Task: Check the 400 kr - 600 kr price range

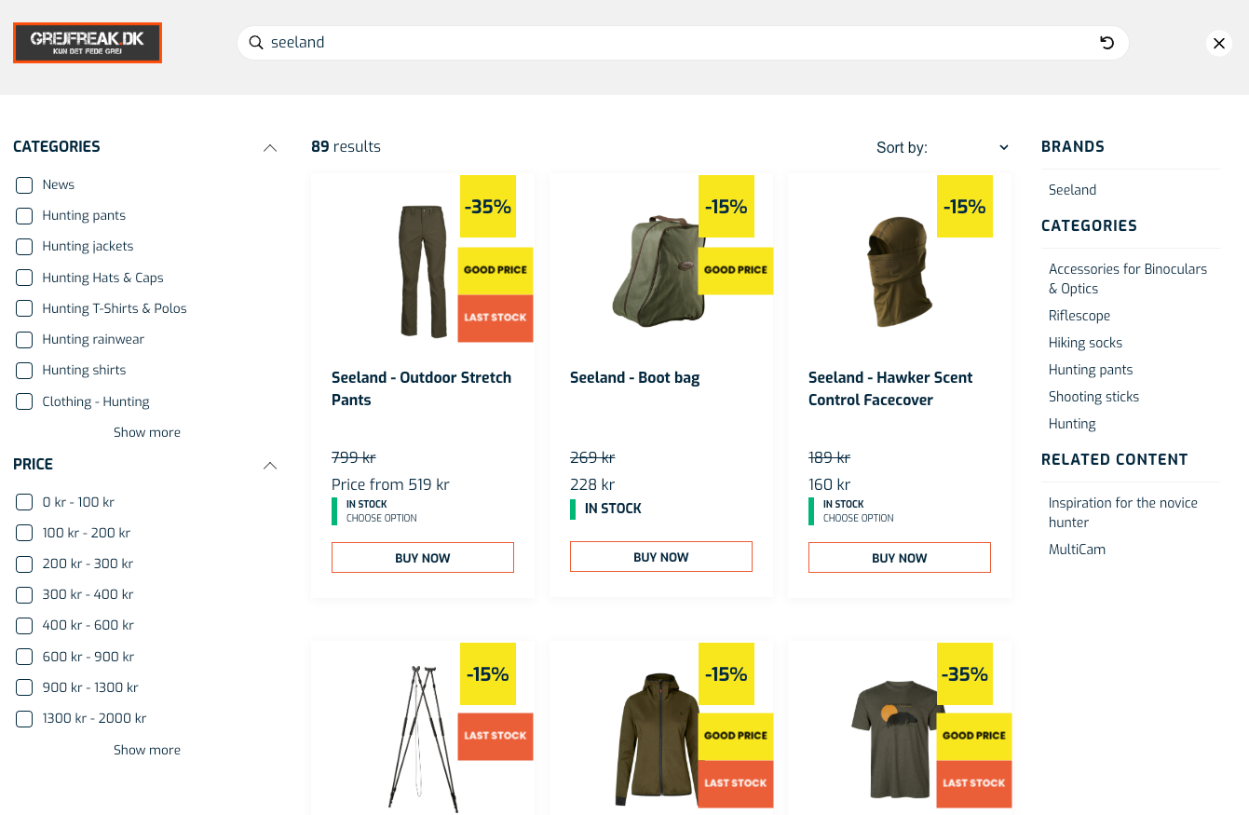Action: click(x=24, y=625)
